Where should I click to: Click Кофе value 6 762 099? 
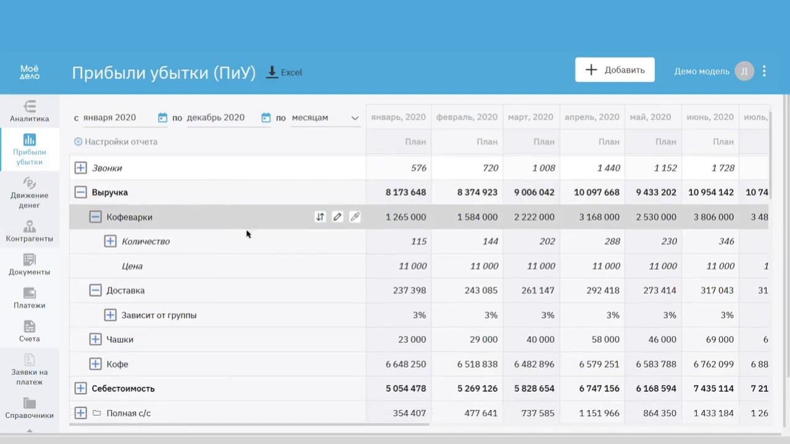(x=713, y=364)
